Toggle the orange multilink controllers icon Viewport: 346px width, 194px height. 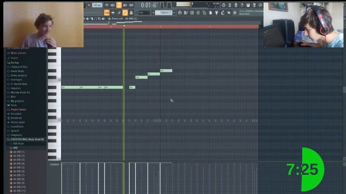(x=125, y=13)
